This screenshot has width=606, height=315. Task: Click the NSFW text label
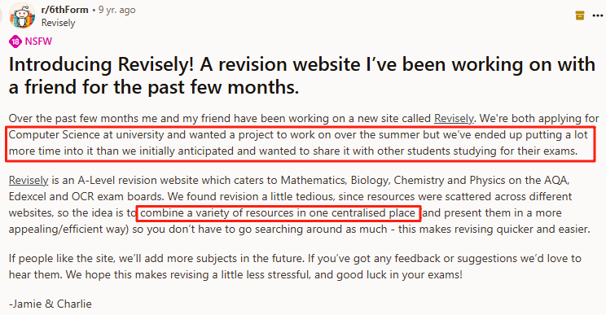pos(38,42)
